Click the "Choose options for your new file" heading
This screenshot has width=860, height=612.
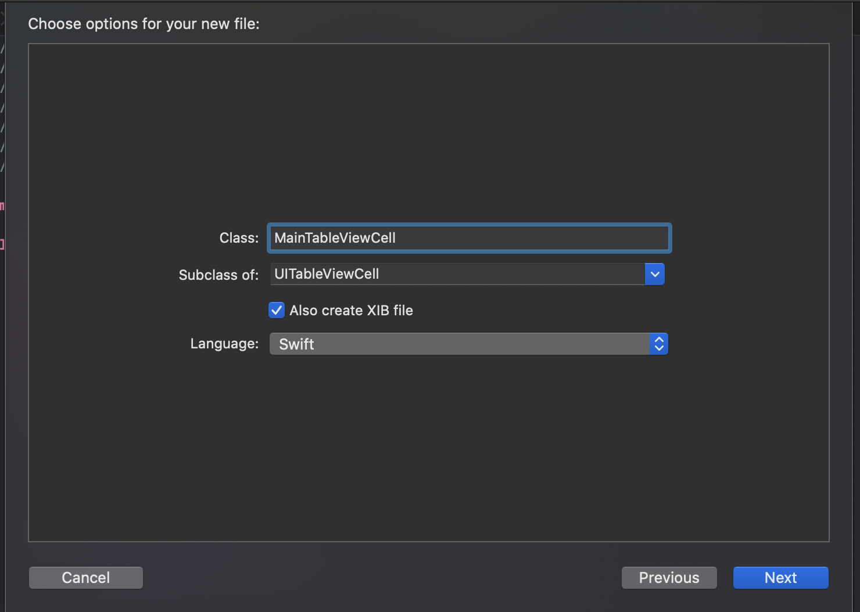click(144, 24)
